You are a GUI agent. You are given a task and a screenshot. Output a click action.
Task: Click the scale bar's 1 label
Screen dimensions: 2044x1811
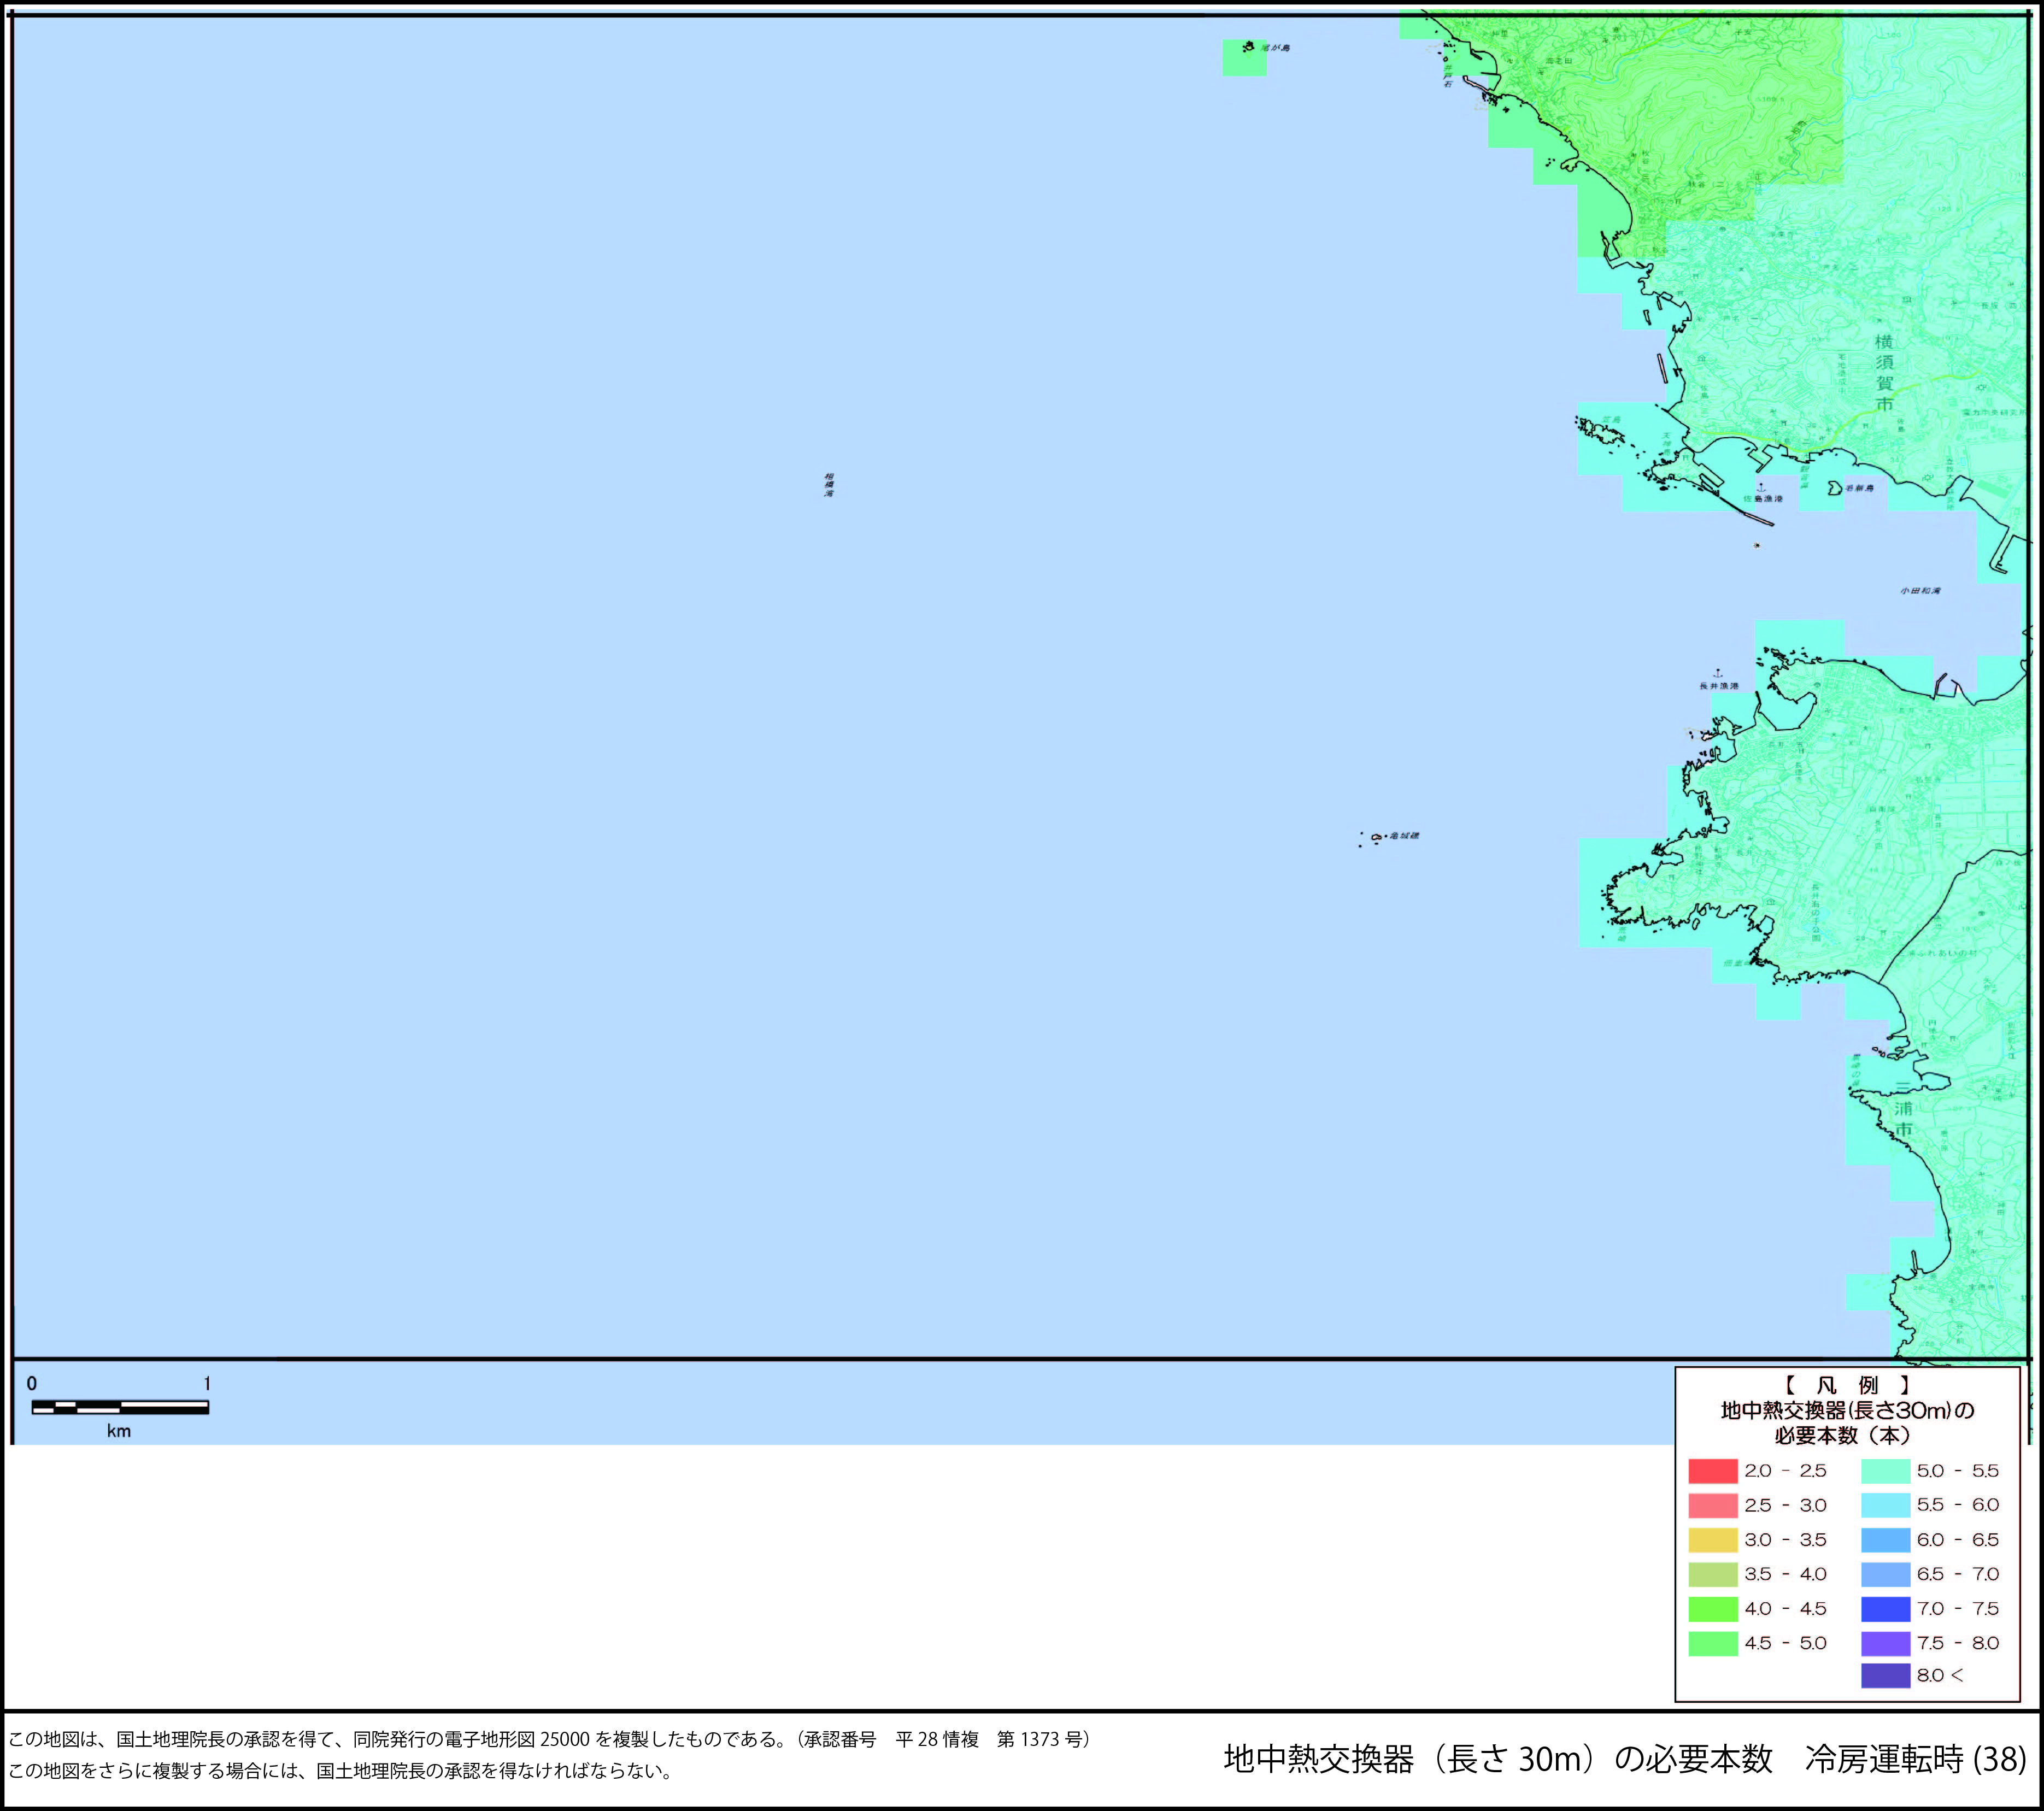pos(207,1384)
